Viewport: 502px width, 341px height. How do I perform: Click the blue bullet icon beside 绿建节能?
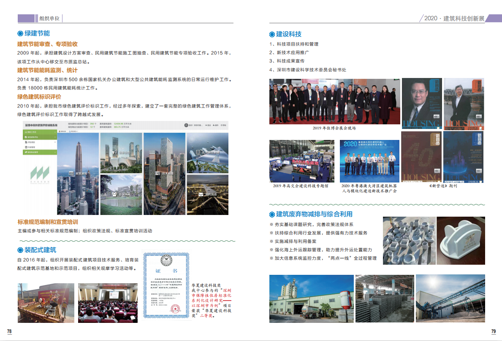pyautogui.click(x=20, y=33)
